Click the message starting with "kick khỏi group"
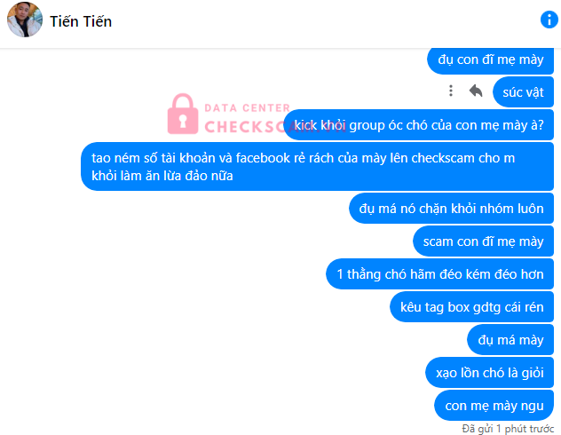Viewport: 561px width, 435px height. click(419, 124)
